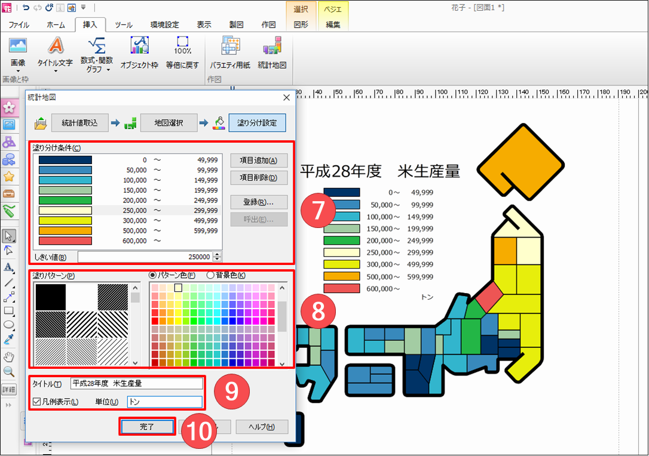The height and width of the screenshot is (456, 649).
Task: Open the quick access toolbar customize dropdown
Action: coord(83,7)
